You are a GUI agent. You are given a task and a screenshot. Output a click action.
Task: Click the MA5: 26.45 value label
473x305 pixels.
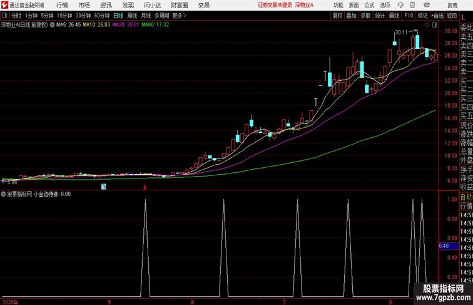(68, 25)
